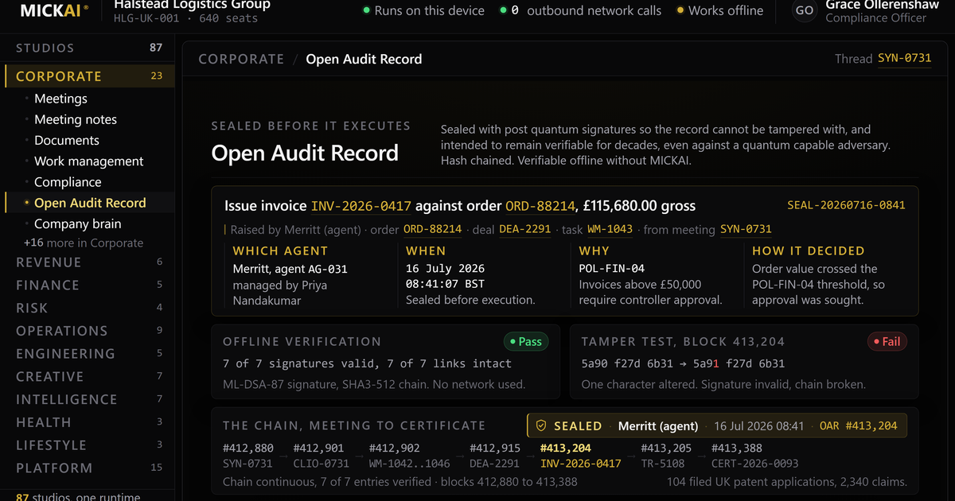Viewport: 955px width, 501px height.
Task: Click the shield icon in SEALED badge
Action: click(x=541, y=425)
